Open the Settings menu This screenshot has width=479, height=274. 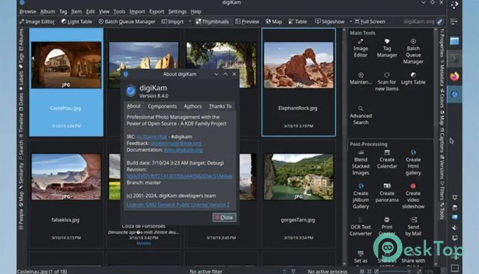[177, 12]
